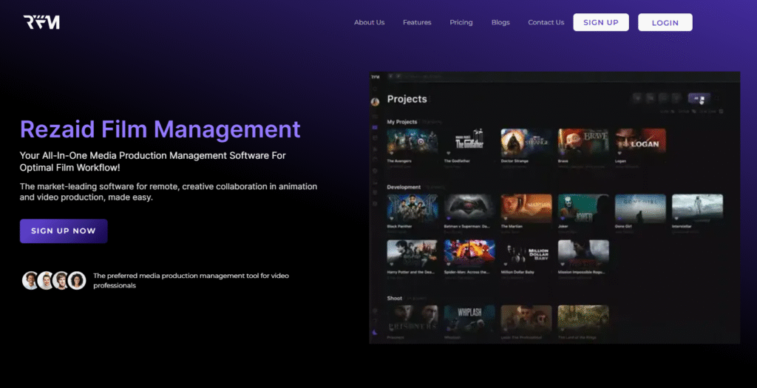Open the About Us page
This screenshot has width=757, height=388.
(369, 22)
